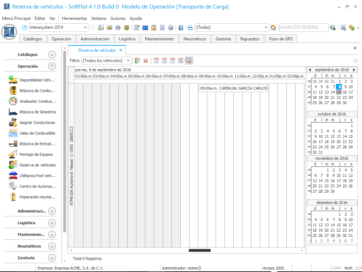Click the red X delete reservation icon
This screenshot has width=362, height=272.
[145, 61]
